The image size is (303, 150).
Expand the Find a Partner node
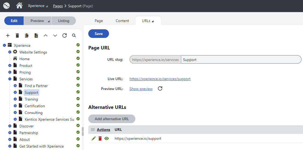pos(15,86)
